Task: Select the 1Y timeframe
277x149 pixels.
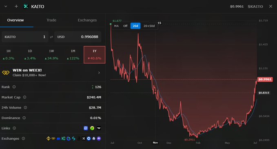Action: [x=95, y=55]
